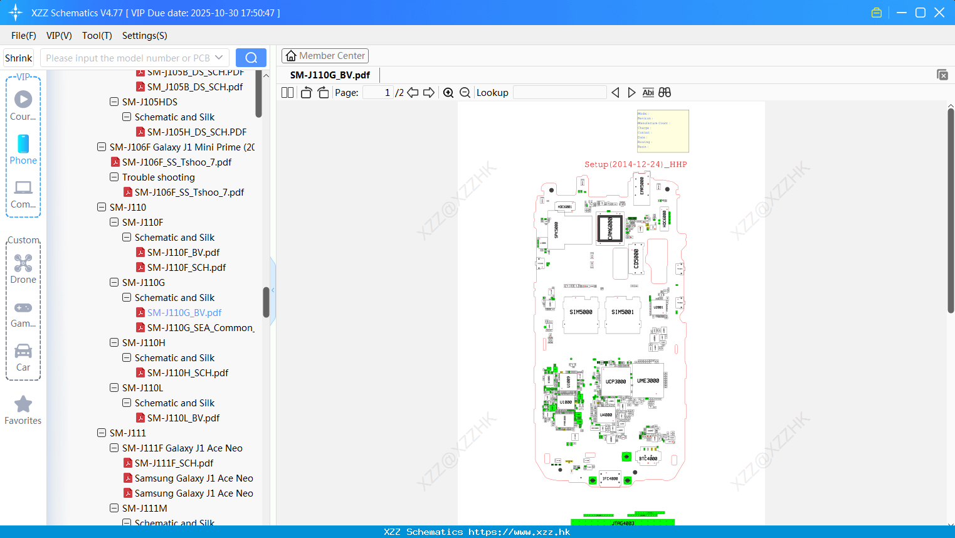Expand the SM-J111F Galaxy J1 Ace Neo node
Viewport: 955px width, 538px height.
pyautogui.click(x=114, y=448)
